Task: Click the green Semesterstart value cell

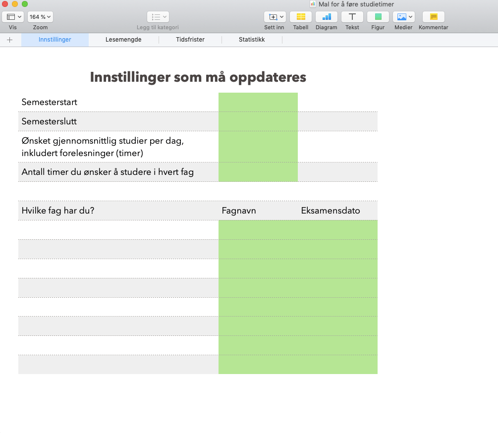Action: pos(258,103)
